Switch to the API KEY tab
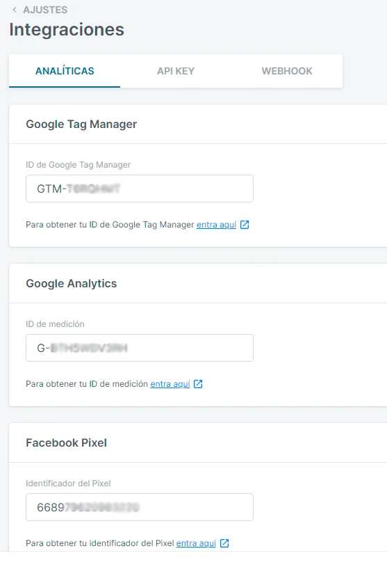Screen dimensions: 387x567 176,71
